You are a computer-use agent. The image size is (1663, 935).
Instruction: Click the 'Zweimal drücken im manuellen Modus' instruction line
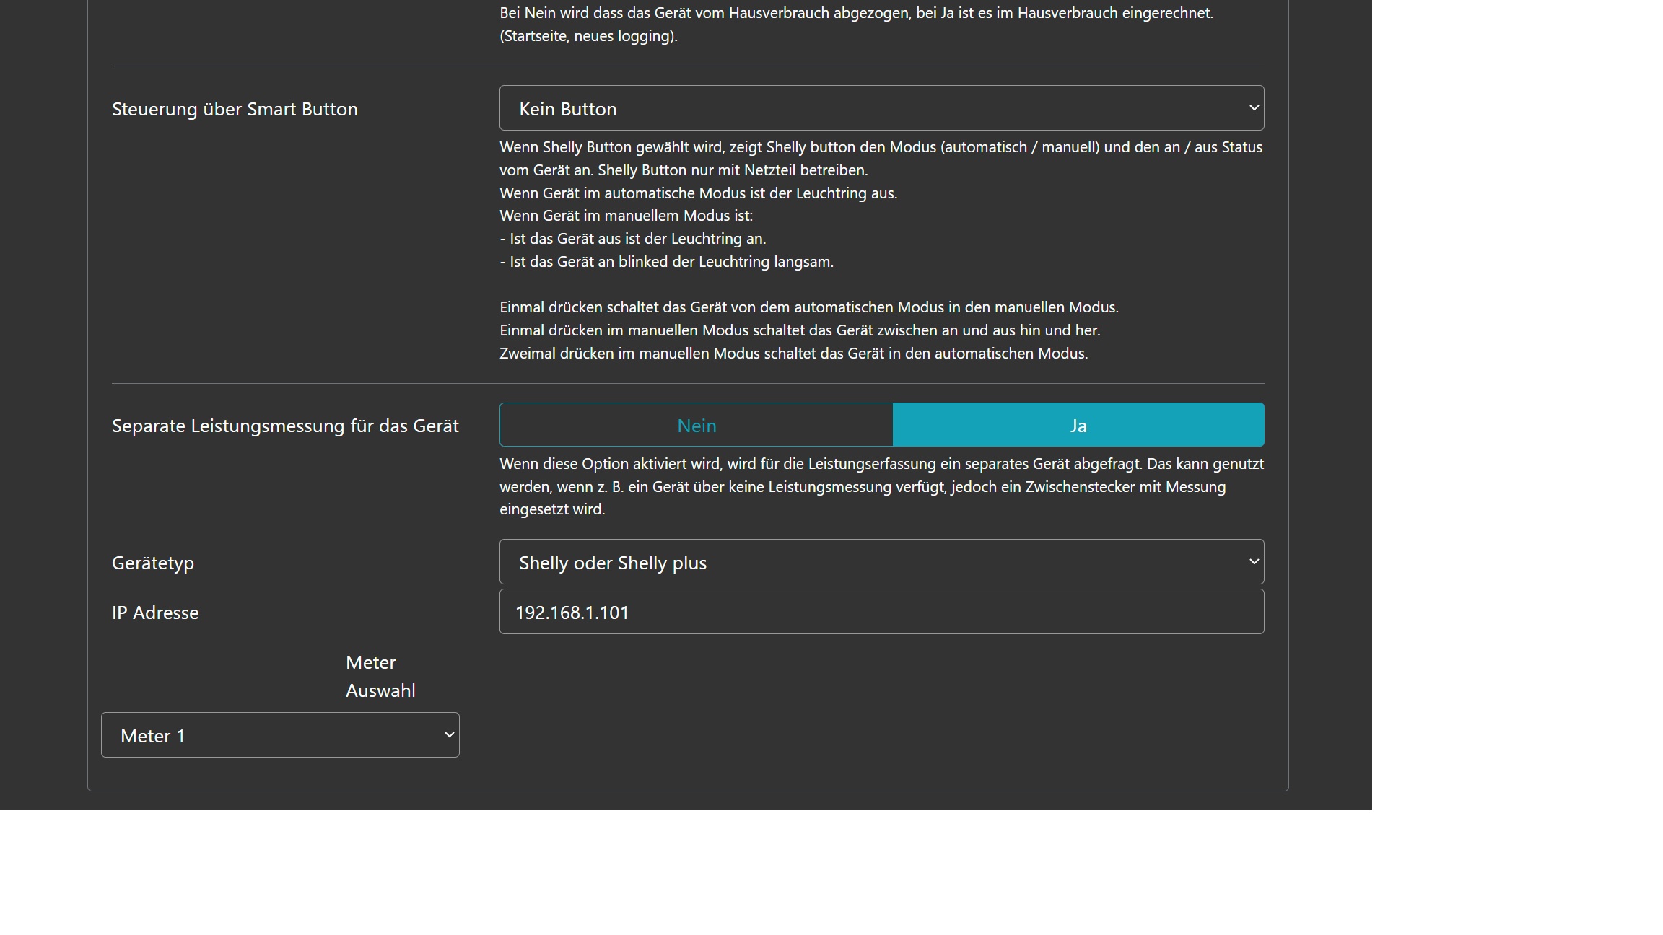(793, 354)
